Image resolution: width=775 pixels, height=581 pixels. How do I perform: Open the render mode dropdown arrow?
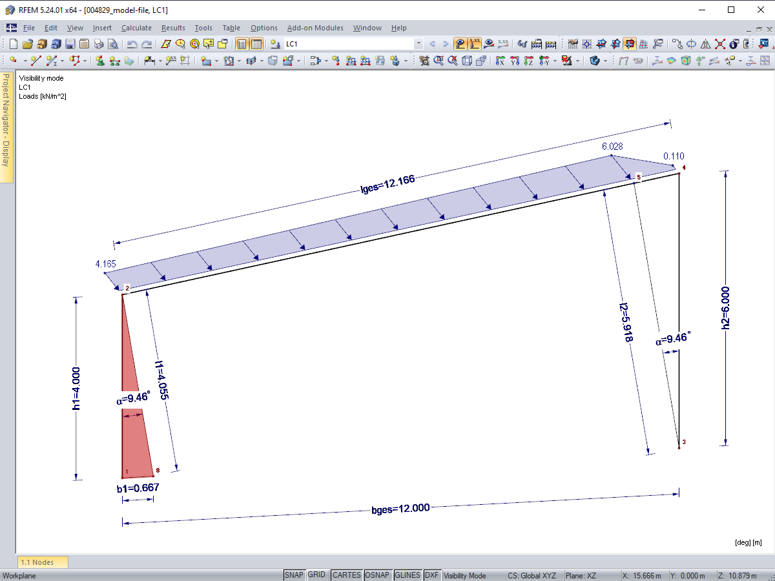(605, 61)
